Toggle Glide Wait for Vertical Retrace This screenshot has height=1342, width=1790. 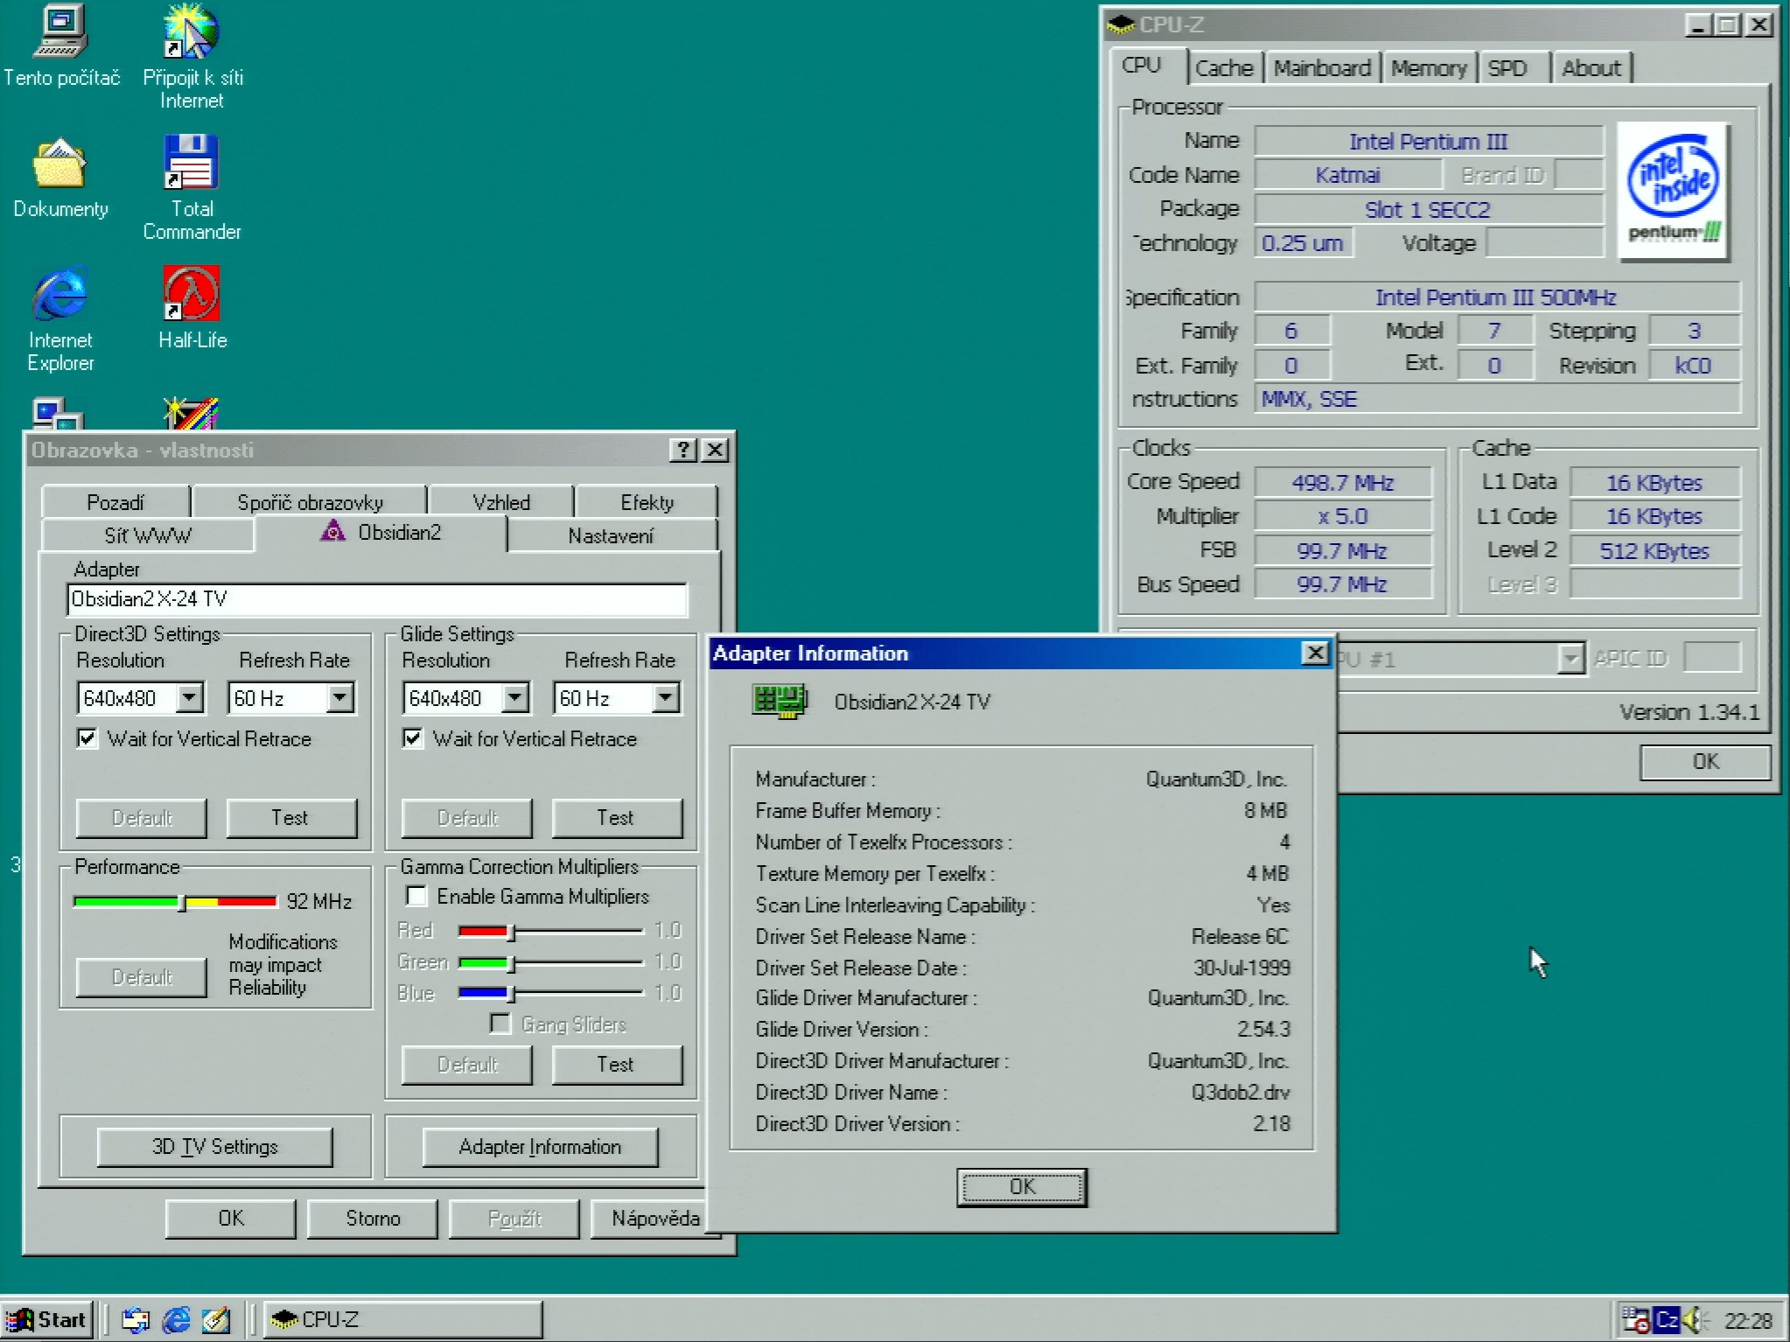(413, 738)
